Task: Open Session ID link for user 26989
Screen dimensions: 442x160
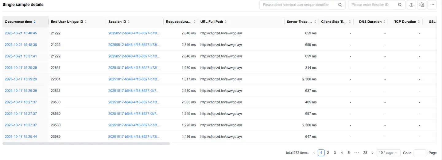Action: [134, 137]
